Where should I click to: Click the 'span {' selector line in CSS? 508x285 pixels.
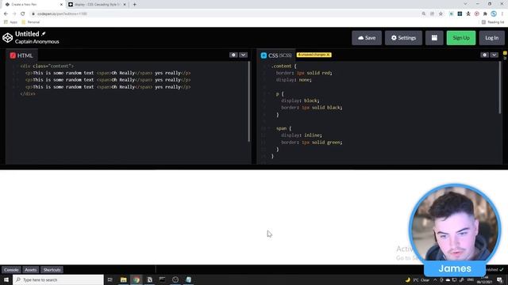point(284,128)
